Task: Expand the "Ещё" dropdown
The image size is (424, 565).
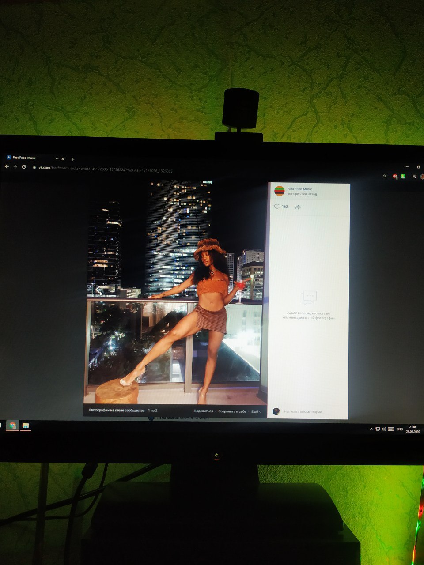Action: coord(256,411)
